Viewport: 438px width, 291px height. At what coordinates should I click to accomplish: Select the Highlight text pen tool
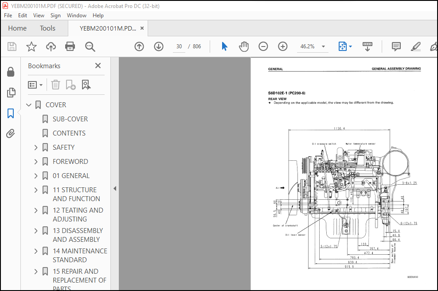point(416,47)
